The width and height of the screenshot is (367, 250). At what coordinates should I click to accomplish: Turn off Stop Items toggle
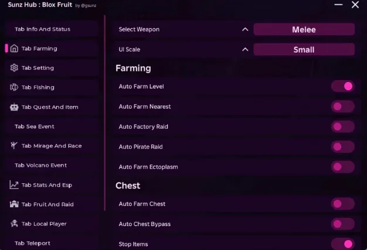tap(342, 244)
